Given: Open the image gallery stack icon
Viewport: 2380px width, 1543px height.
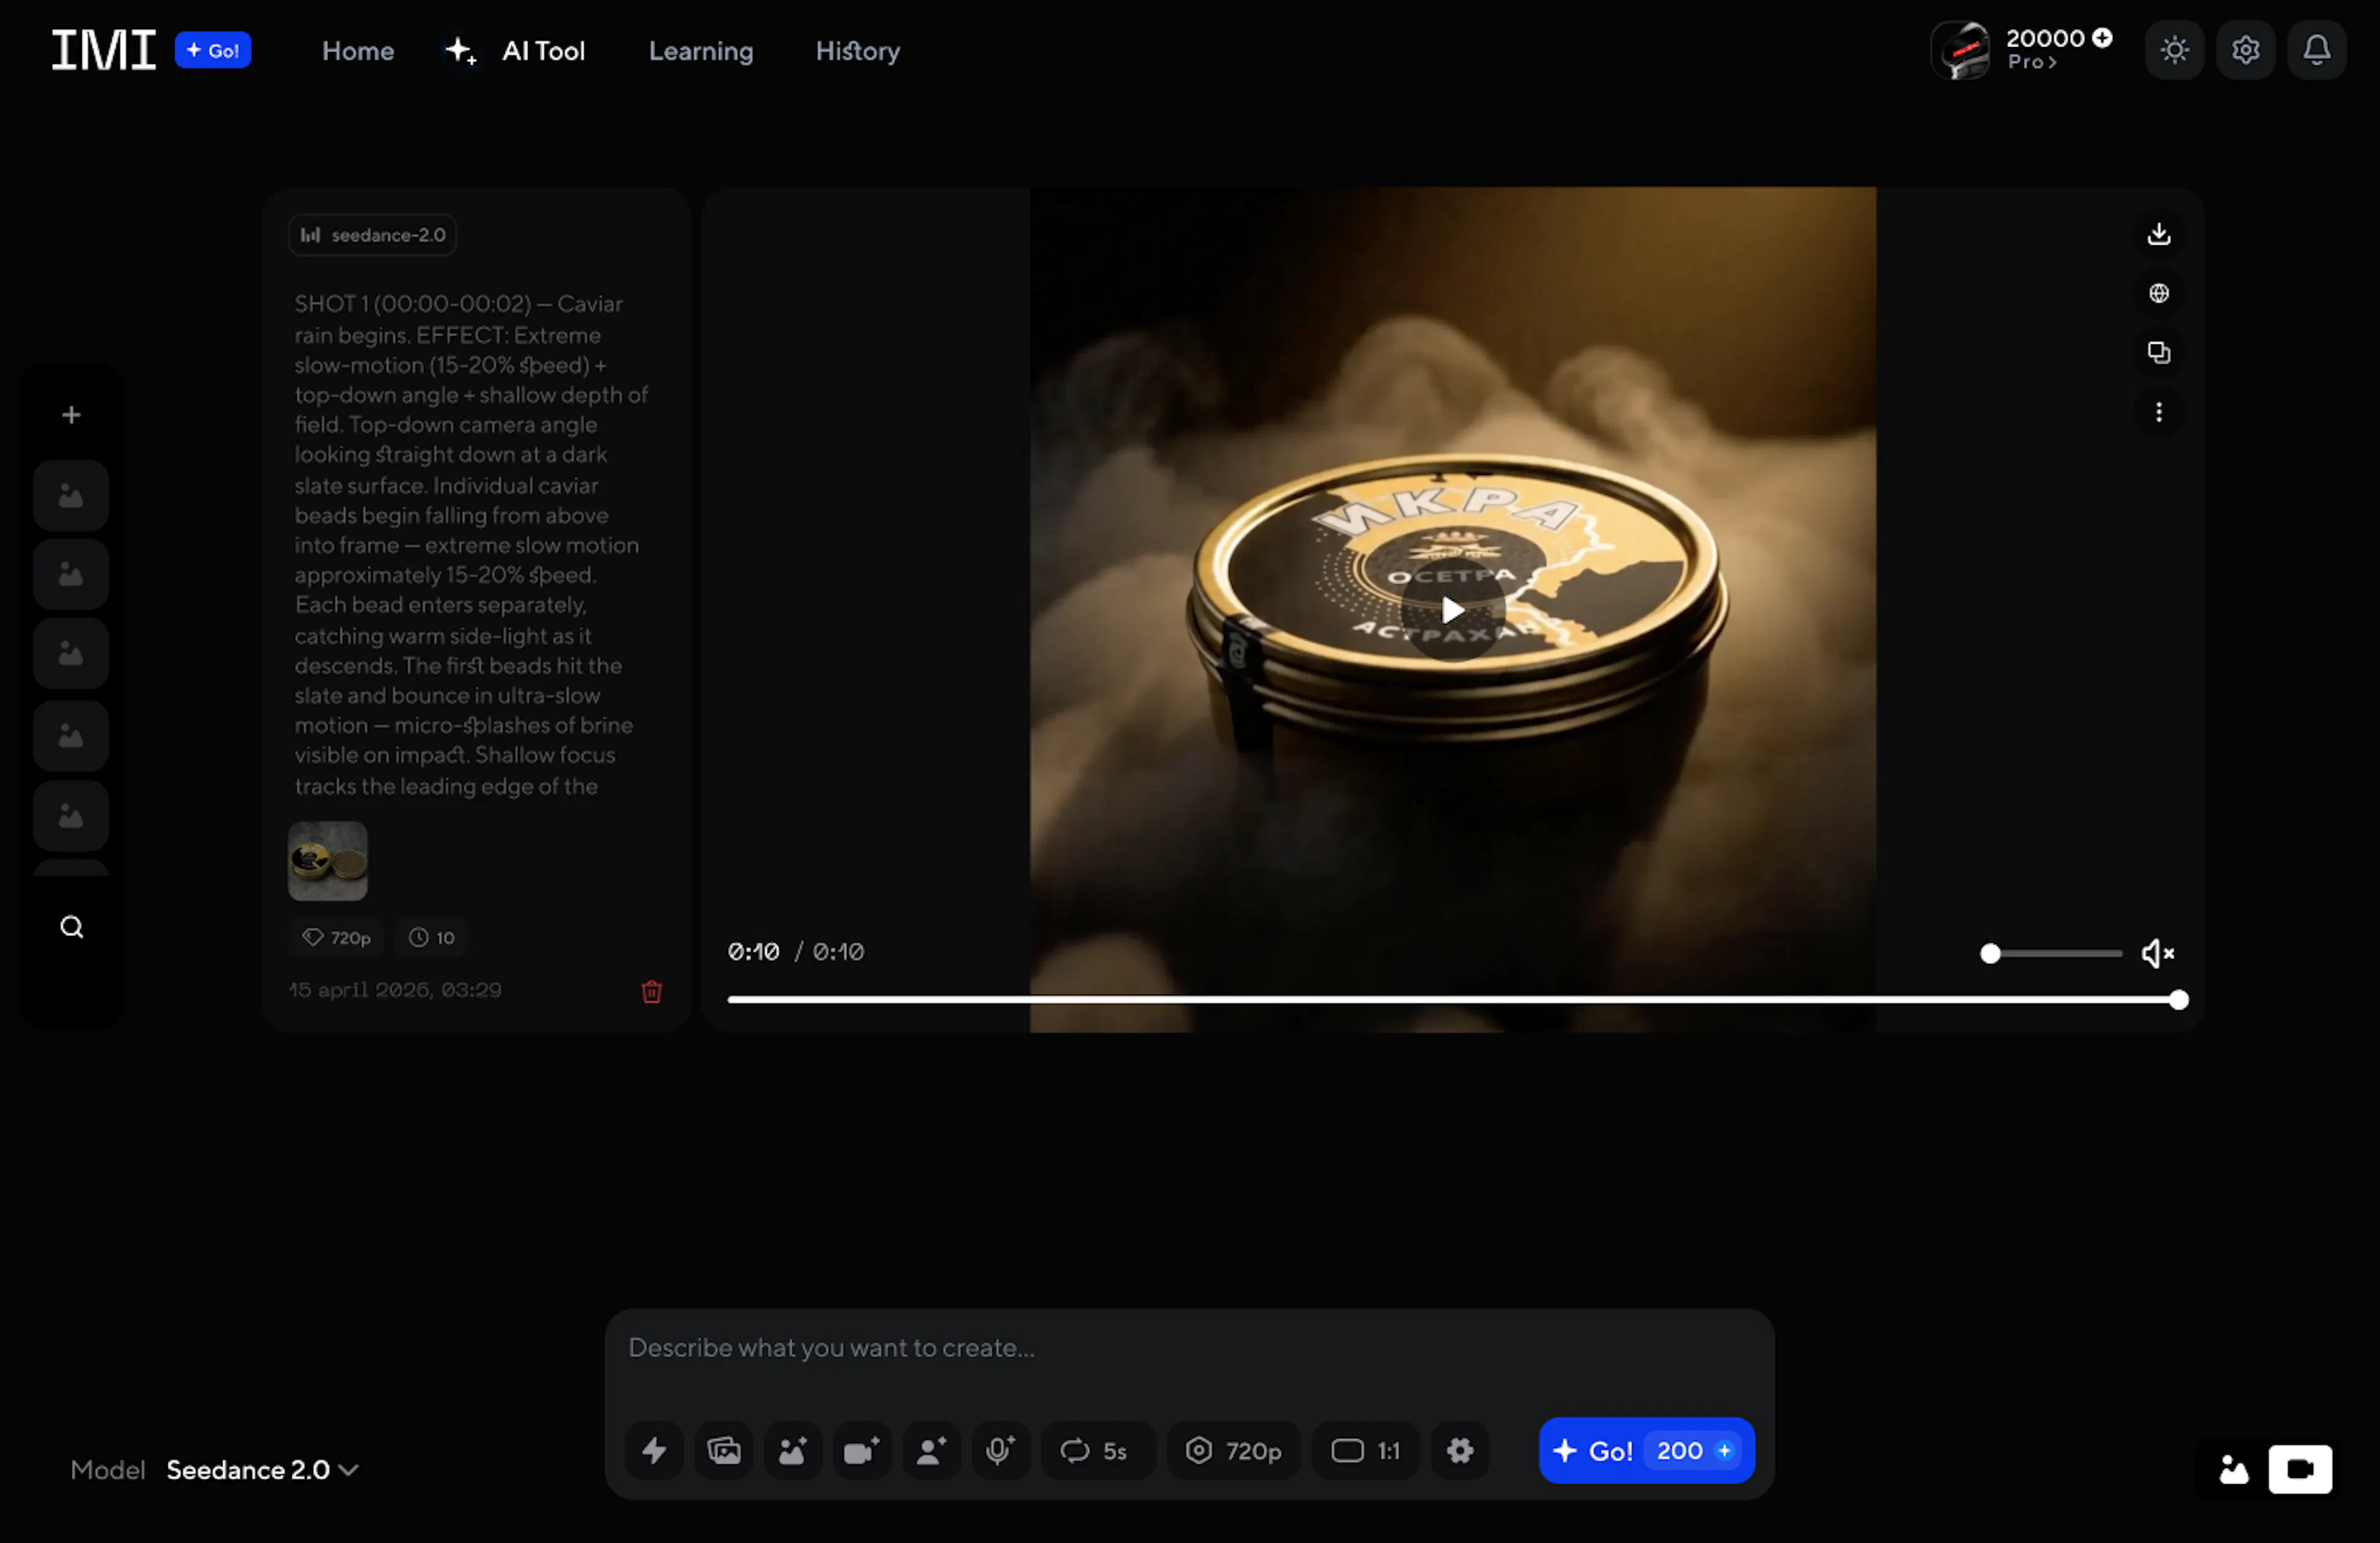Looking at the screenshot, I should point(724,1450).
